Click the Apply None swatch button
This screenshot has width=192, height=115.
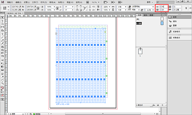coord(2,95)
